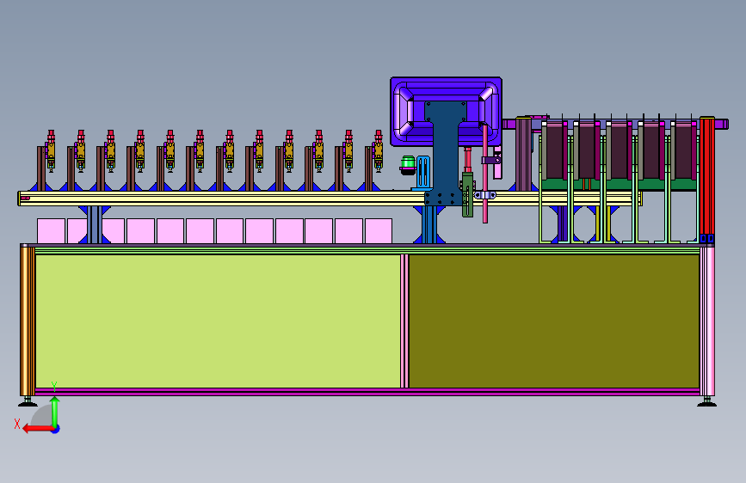Viewport: 746px width, 483px height.
Task: Select the magenta bottom frame rail
Action: click(367, 392)
